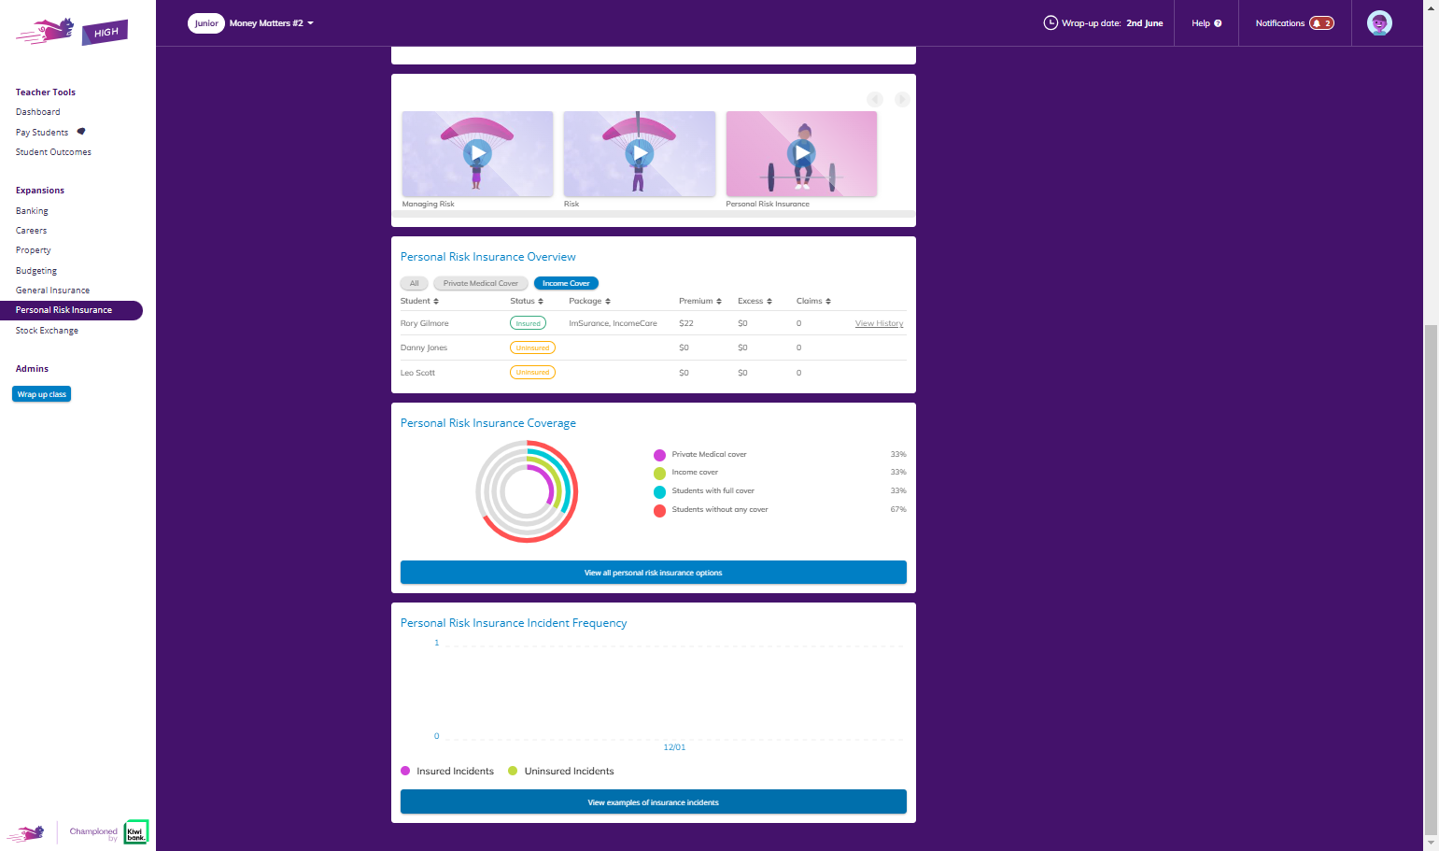Select the Income Cover filter
This screenshot has height=851, width=1439.
pos(566,283)
